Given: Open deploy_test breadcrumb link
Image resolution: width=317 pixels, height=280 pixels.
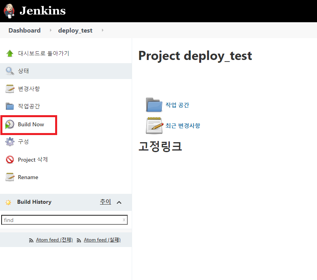Looking at the screenshot, I should coord(75,30).
